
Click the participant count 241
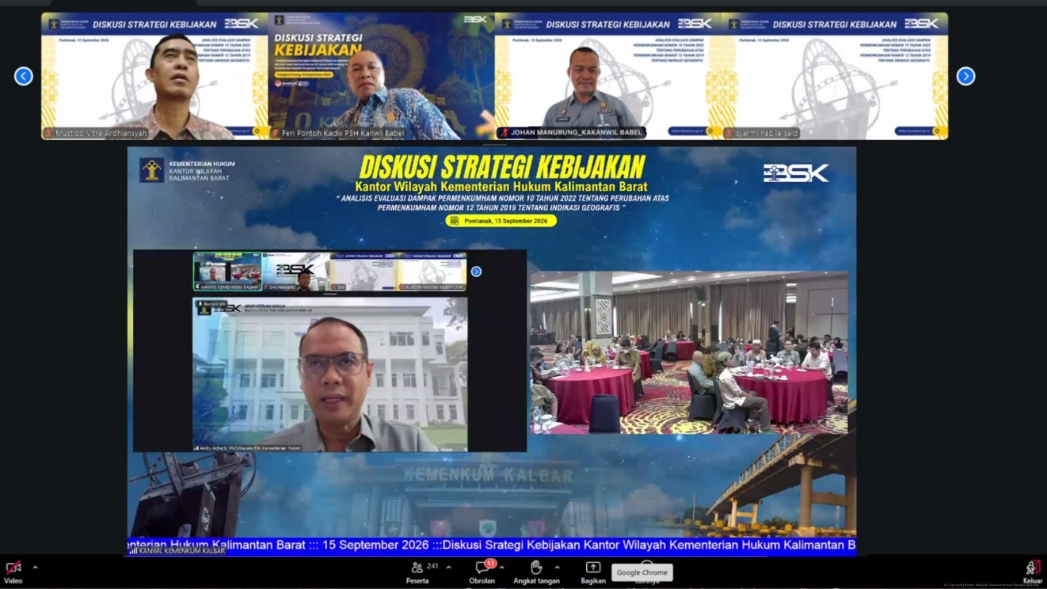(433, 566)
